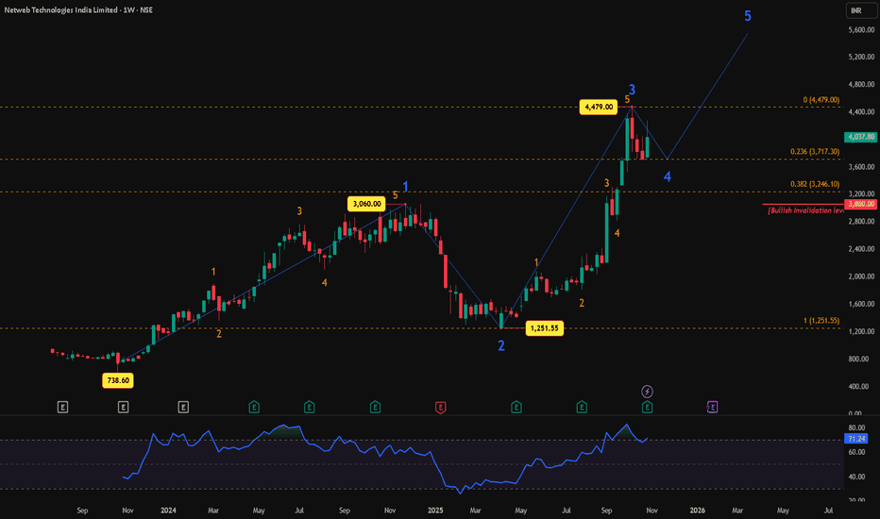The width and height of the screenshot is (880, 519).
Task: Open the green earnings marker near May 2024
Action: pyautogui.click(x=254, y=408)
